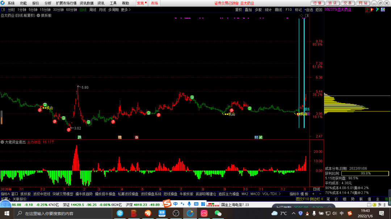Open Sogou input method S icon
391x219 pixels.
click(167, 203)
